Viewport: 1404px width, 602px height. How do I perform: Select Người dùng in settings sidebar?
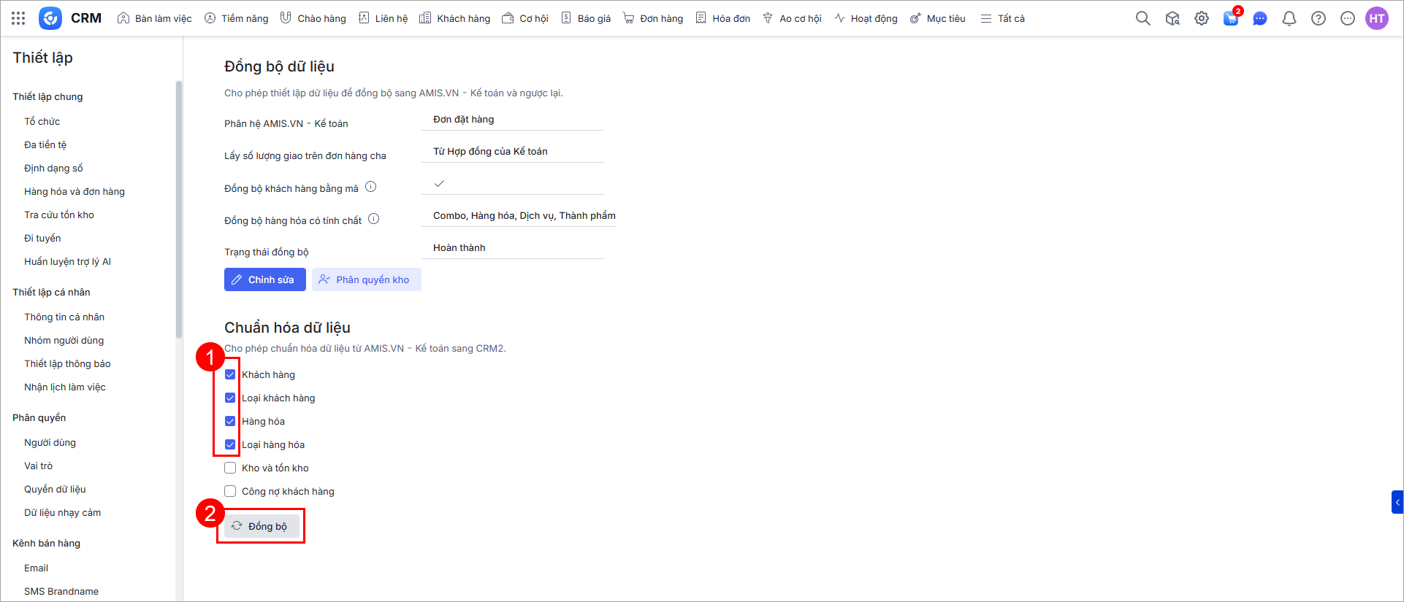[50, 442]
